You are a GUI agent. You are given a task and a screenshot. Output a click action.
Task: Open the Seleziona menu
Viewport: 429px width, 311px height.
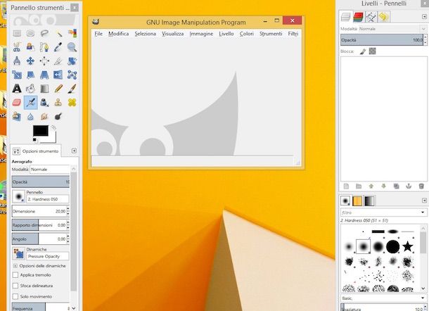pos(146,34)
